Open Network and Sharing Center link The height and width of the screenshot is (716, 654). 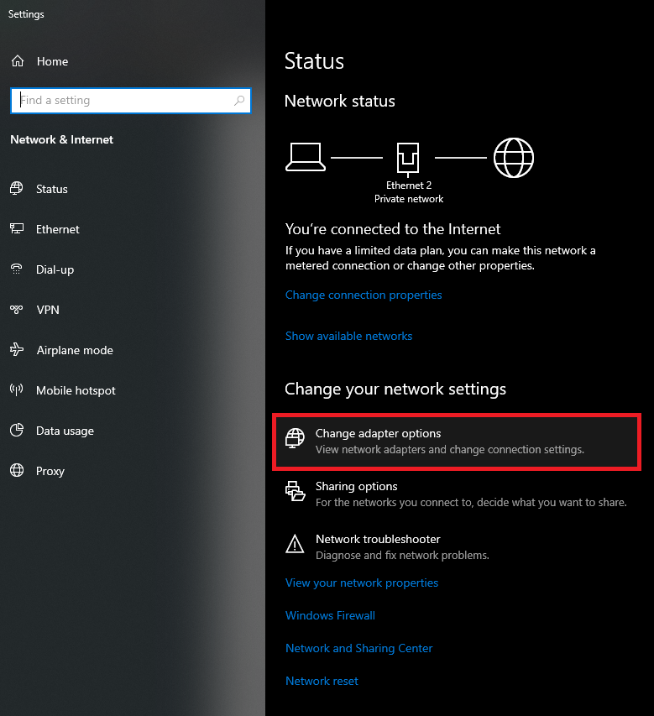point(359,648)
